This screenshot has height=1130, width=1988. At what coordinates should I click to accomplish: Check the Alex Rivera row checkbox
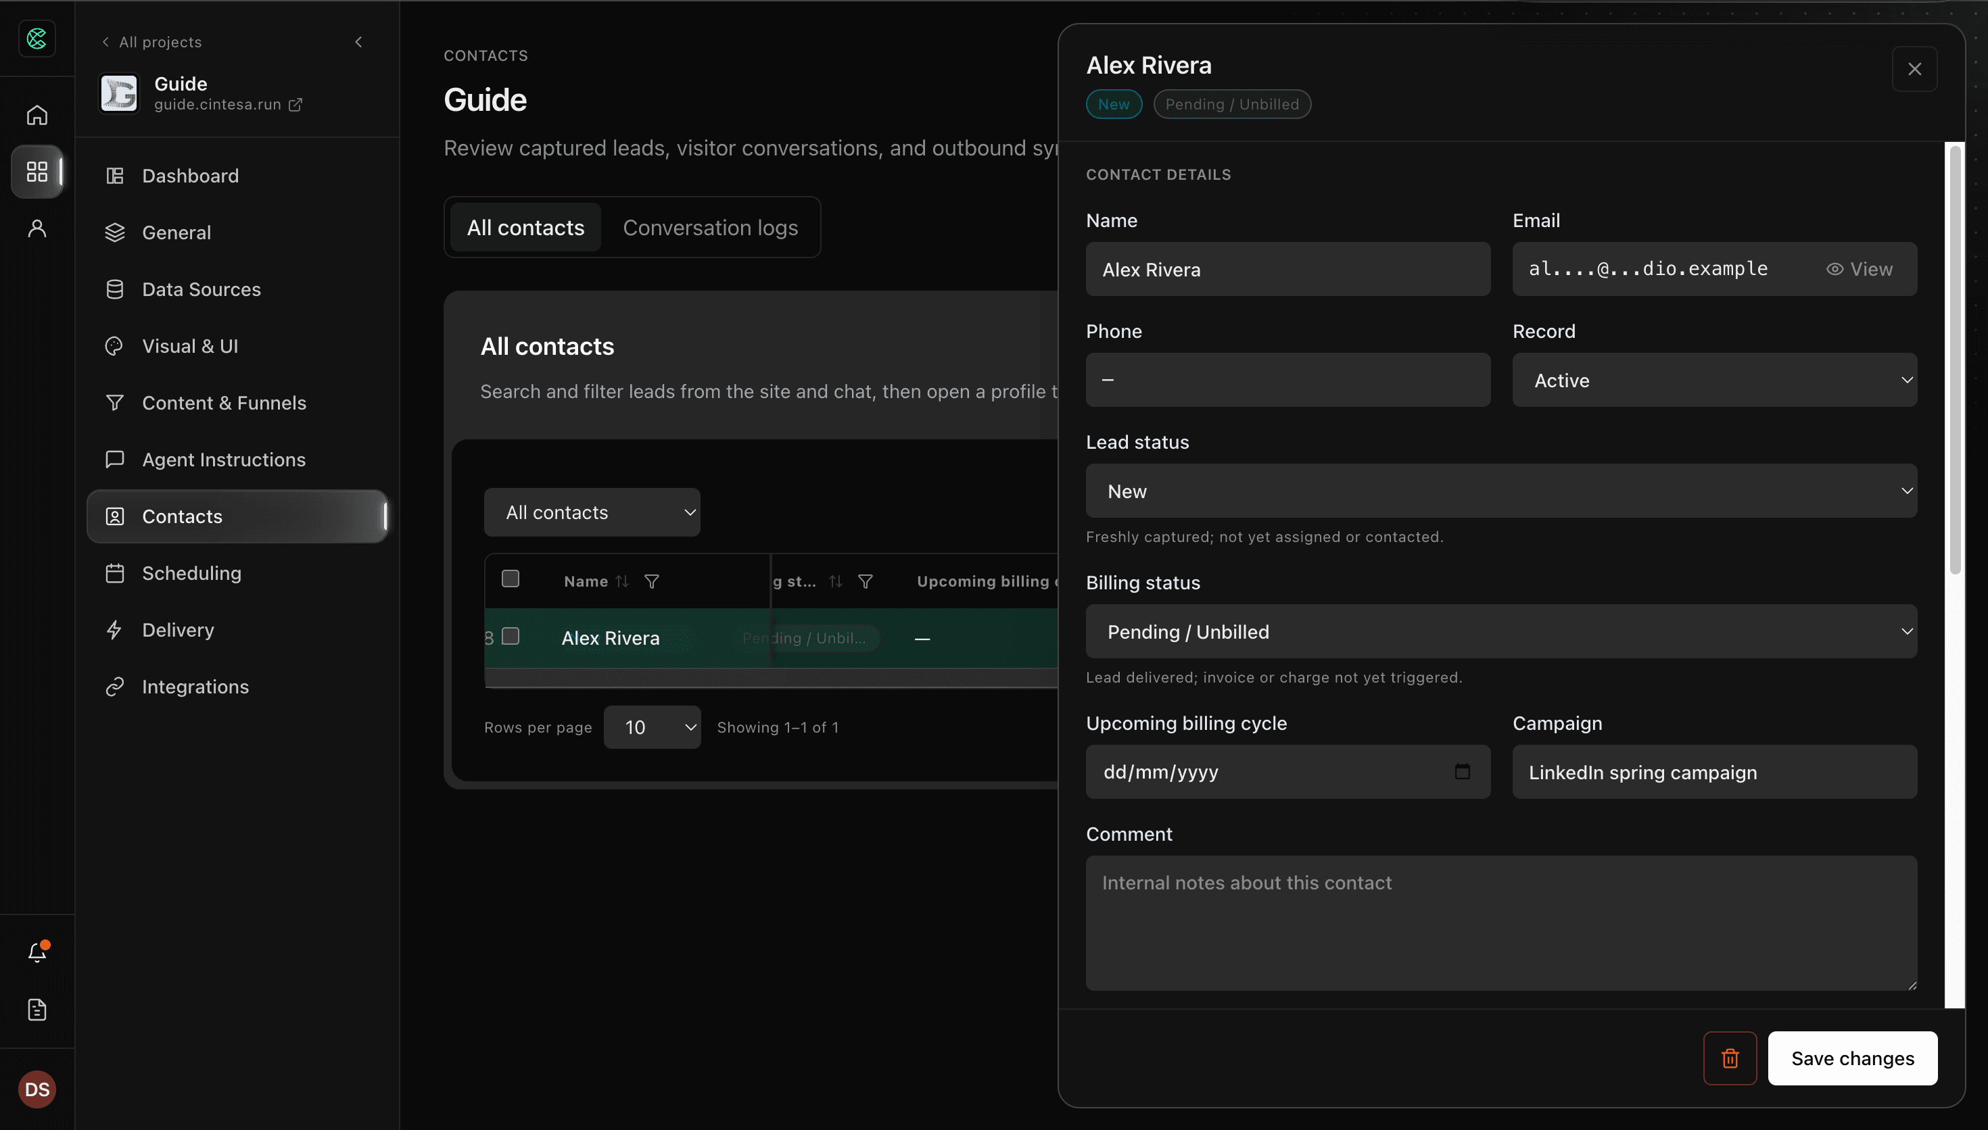tap(510, 637)
